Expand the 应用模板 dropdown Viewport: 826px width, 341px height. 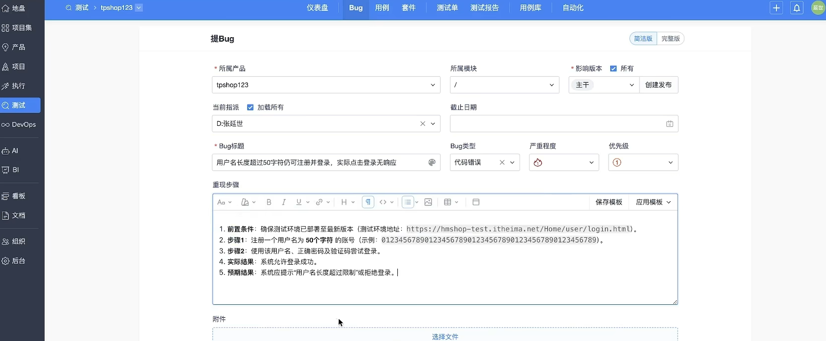click(x=653, y=202)
